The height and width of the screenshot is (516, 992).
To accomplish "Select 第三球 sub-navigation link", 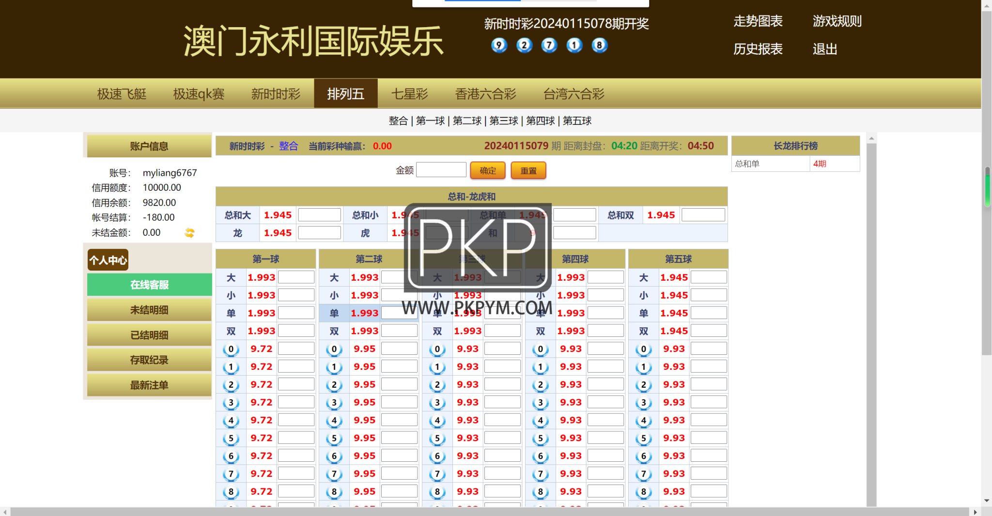I will 504,121.
